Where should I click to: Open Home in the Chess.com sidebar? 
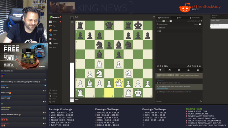(53, 22)
